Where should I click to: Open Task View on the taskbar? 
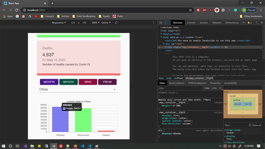click(x=17, y=146)
